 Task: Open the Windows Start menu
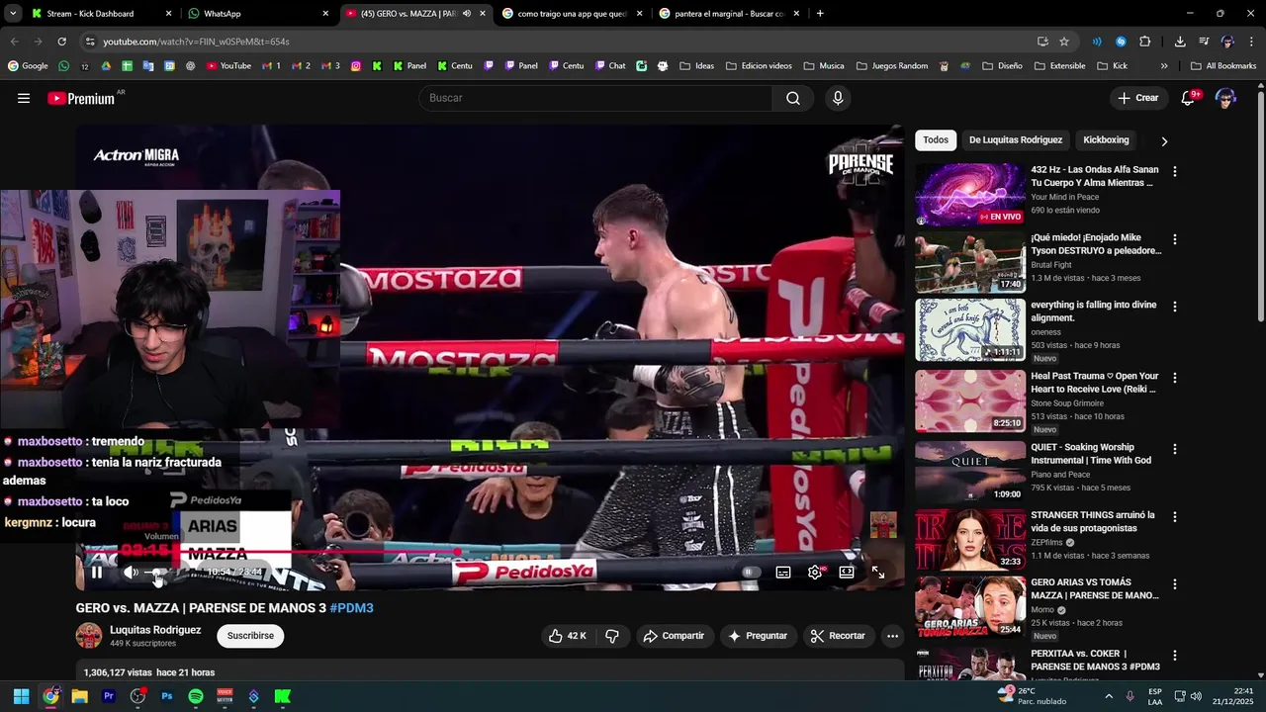tap(22, 696)
